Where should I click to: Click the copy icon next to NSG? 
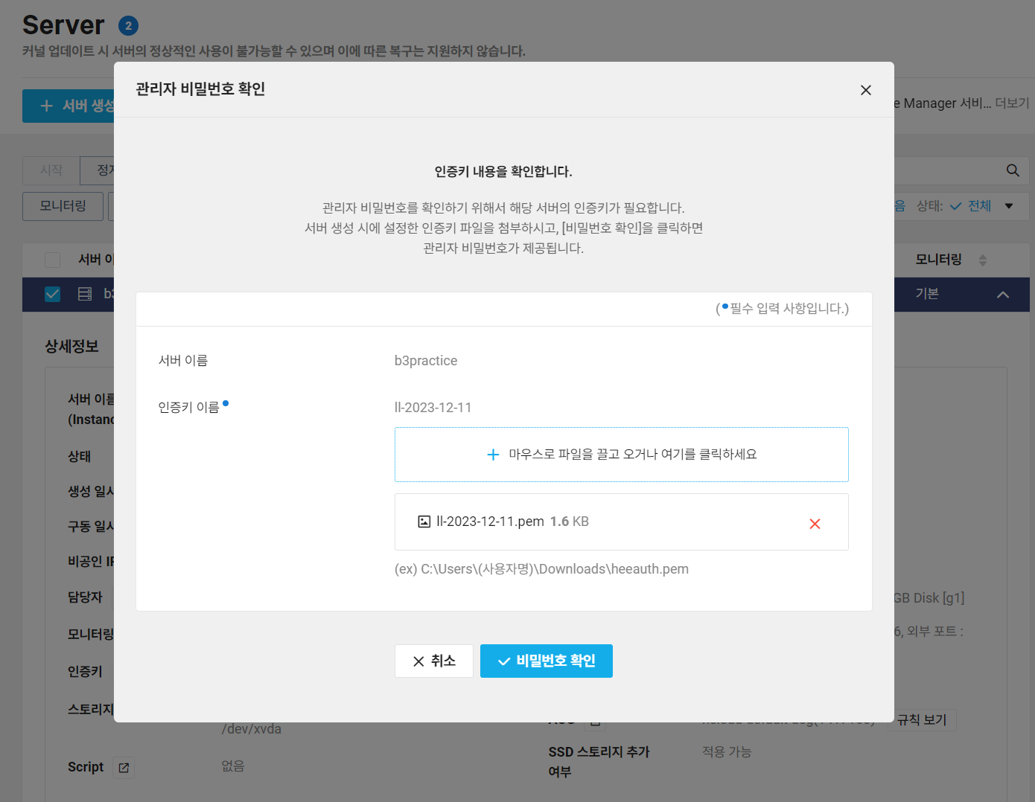click(595, 720)
